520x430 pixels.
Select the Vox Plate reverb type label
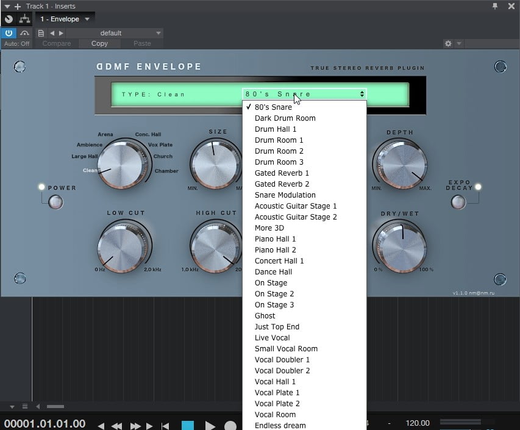click(x=160, y=145)
